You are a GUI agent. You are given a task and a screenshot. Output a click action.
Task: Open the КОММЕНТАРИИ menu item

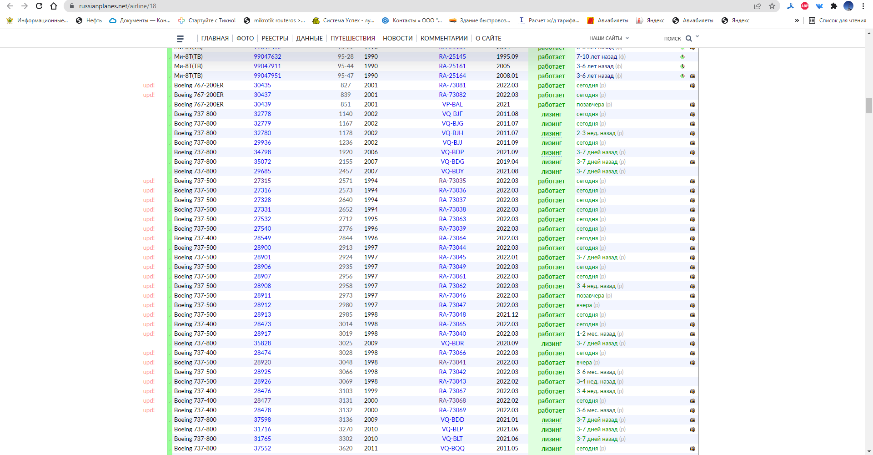click(x=444, y=38)
